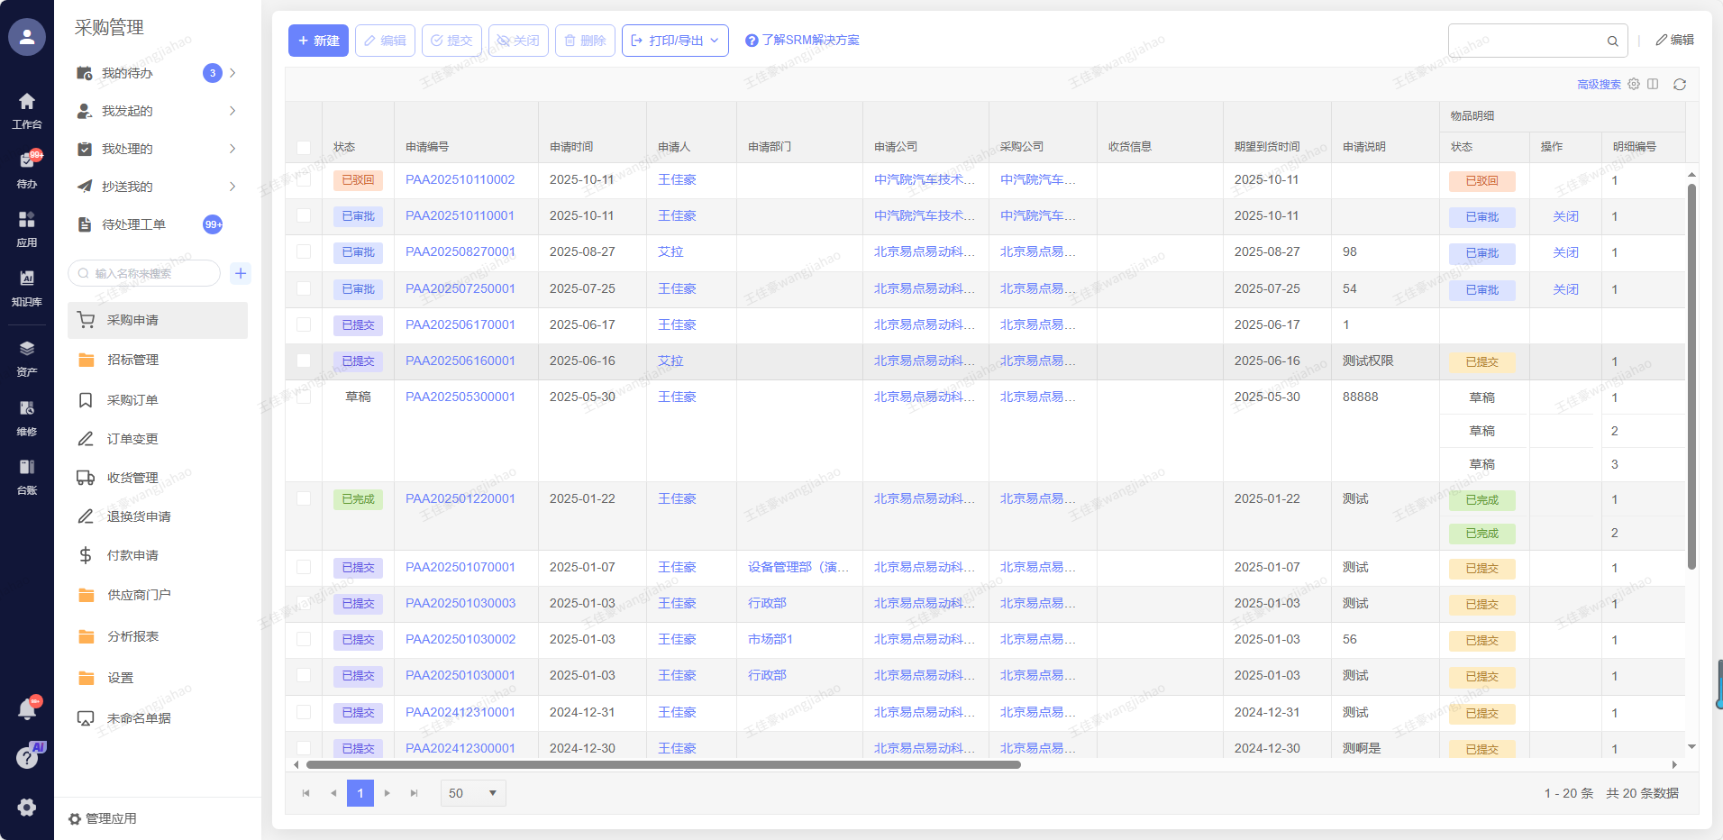The image size is (1723, 840).
Task: Expand the 打印/导出 dropdown
Action: 675,41
